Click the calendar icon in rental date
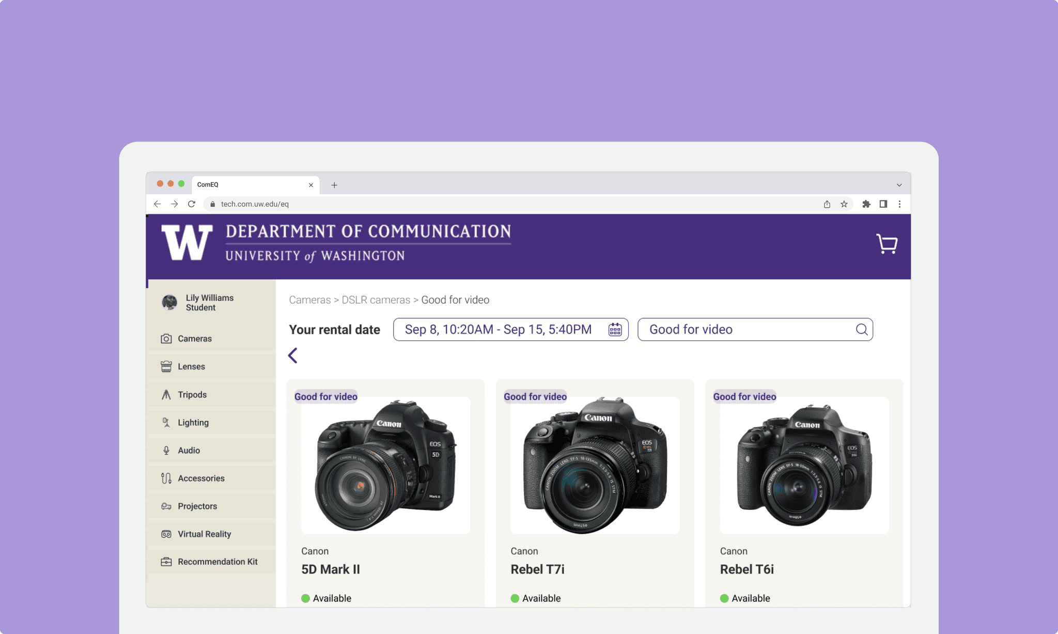 pyautogui.click(x=615, y=330)
